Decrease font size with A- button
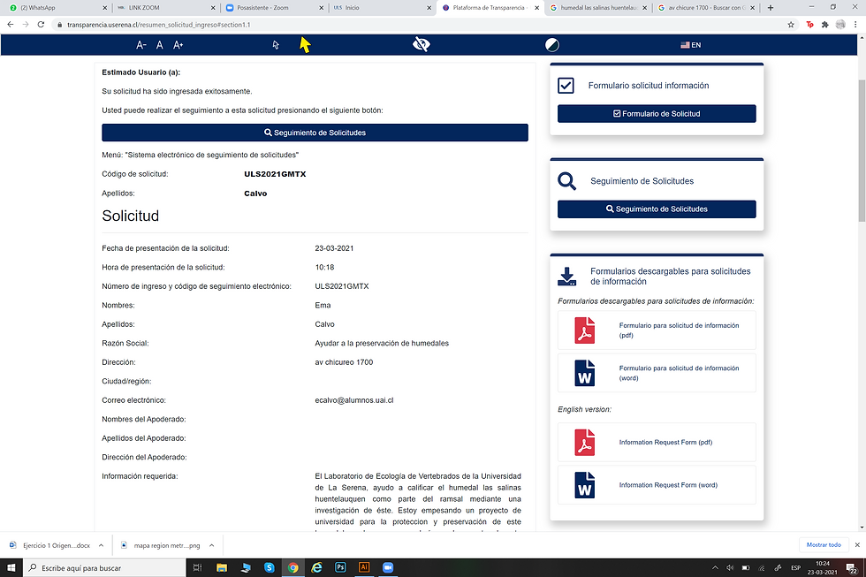This screenshot has width=866, height=577. [x=141, y=45]
